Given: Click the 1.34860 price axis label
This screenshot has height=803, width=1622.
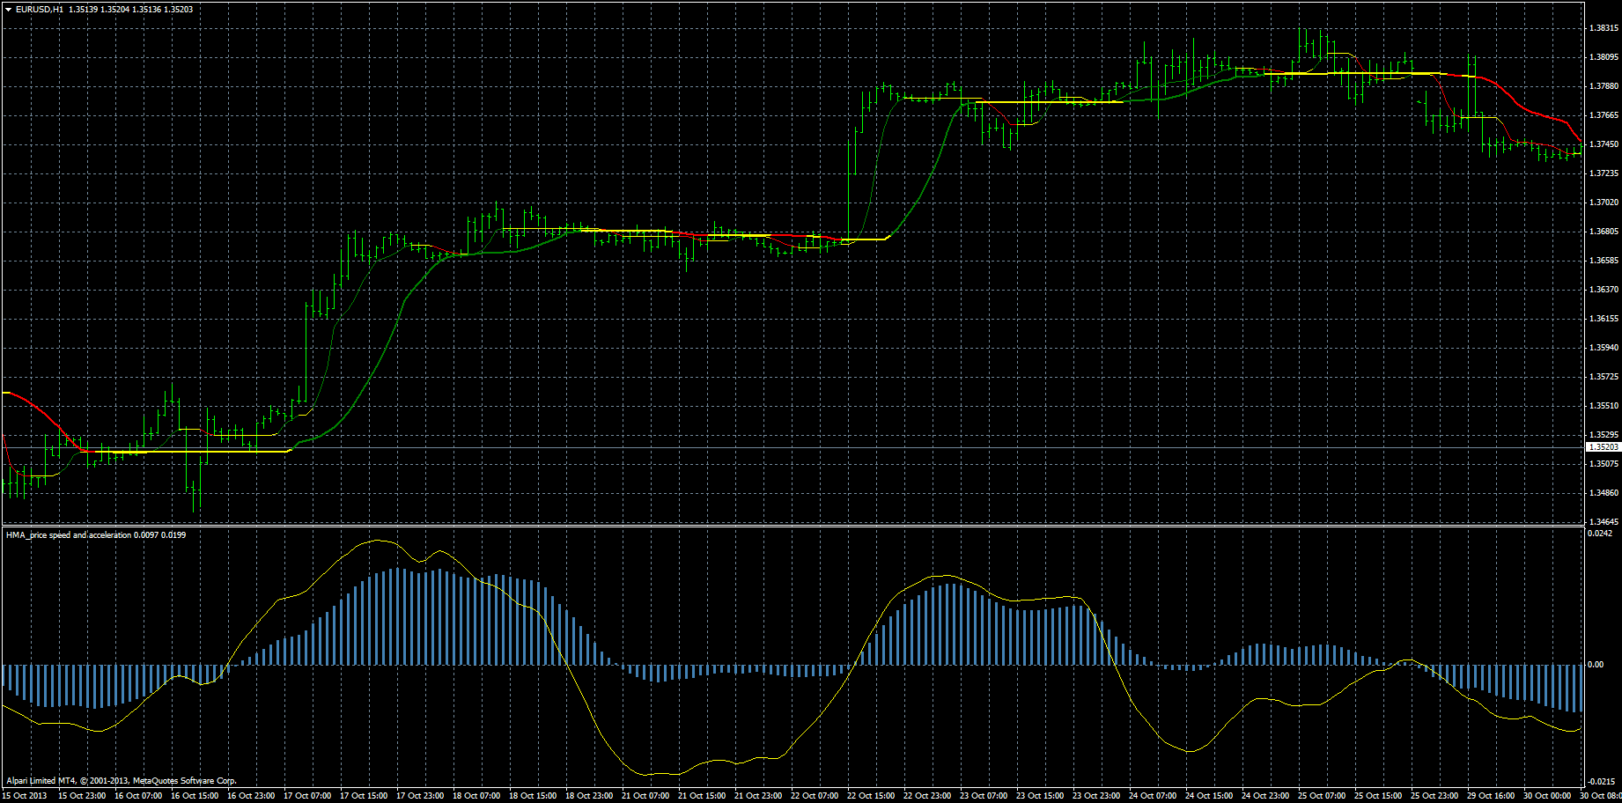Looking at the screenshot, I should pyautogui.click(x=1604, y=493).
